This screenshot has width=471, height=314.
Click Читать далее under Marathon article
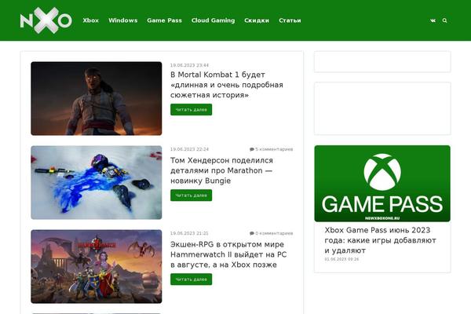point(191,195)
